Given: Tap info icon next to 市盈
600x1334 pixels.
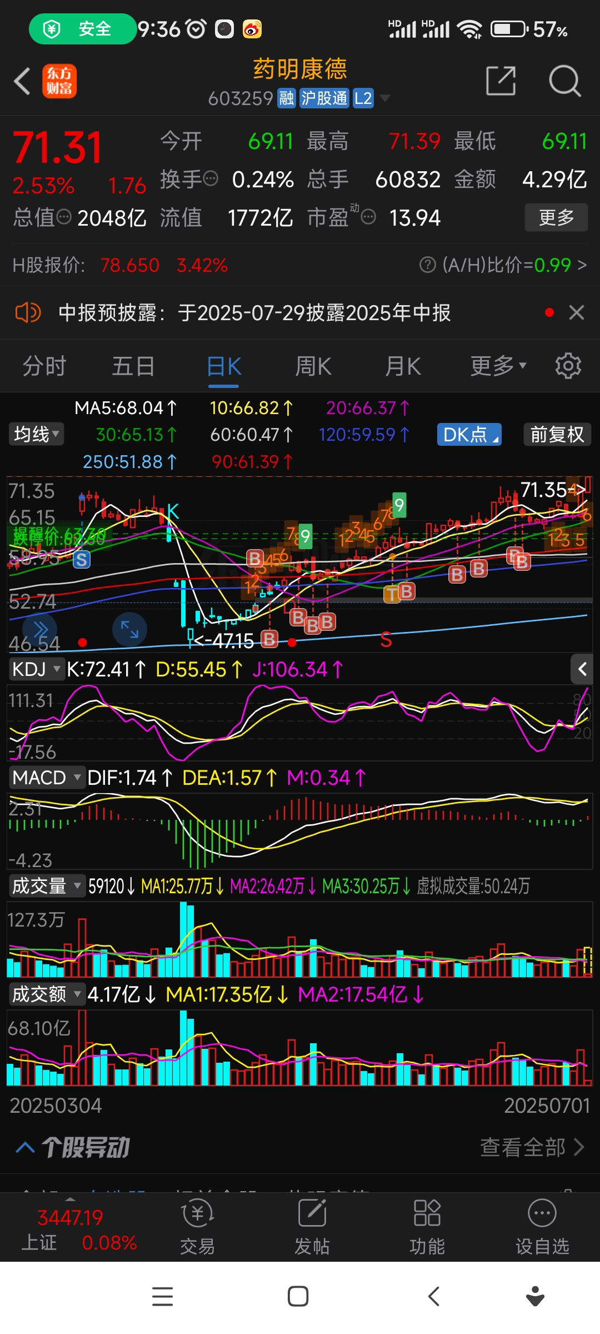Looking at the screenshot, I should [368, 217].
